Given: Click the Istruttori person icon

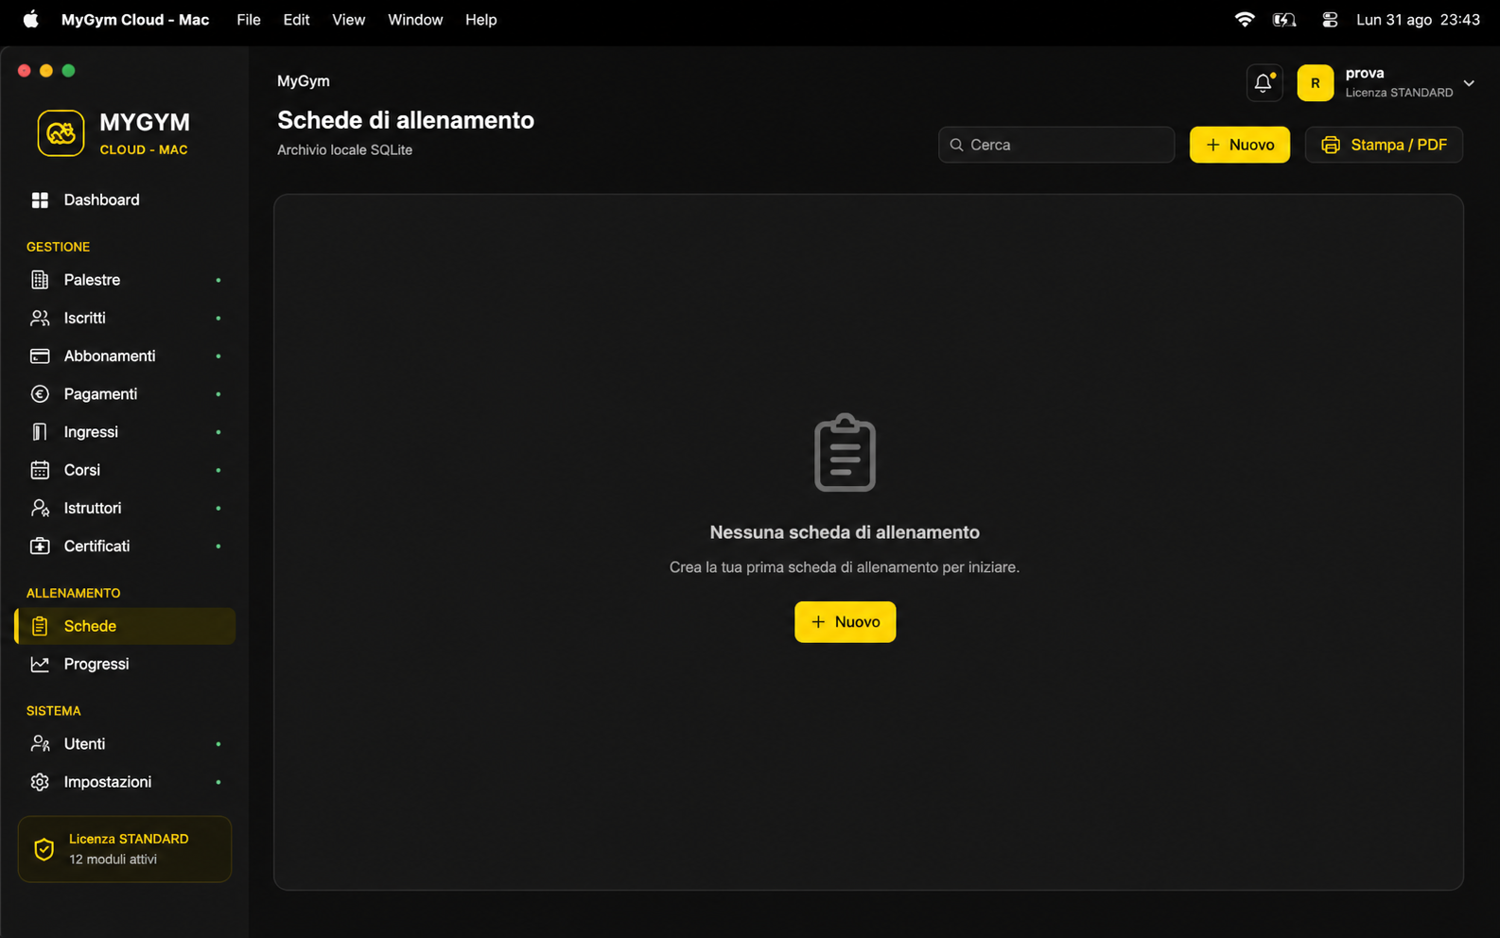Looking at the screenshot, I should coord(40,508).
